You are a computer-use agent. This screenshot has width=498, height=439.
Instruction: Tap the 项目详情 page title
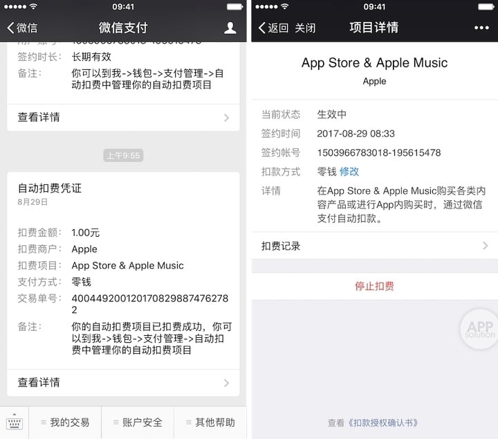(x=374, y=28)
